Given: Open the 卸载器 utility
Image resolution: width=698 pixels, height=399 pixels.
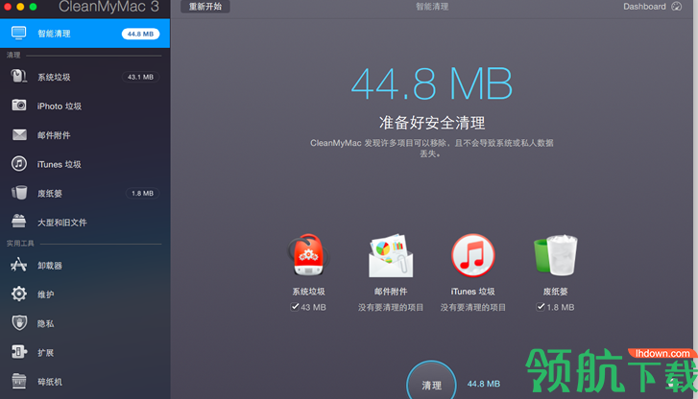Looking at the screenshot, I should pyautogui.click(x=84, y=265).
